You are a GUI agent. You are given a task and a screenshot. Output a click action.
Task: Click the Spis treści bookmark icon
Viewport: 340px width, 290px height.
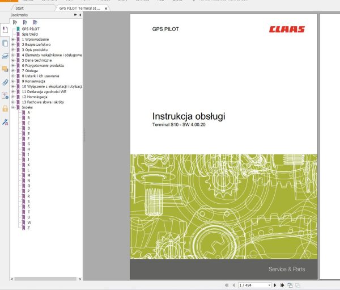[x=18, y=34]
